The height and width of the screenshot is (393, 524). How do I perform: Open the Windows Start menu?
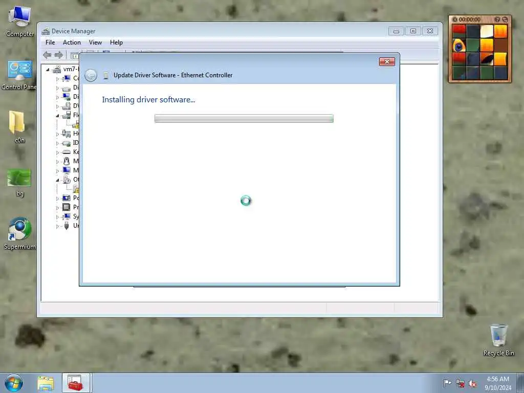[x=14, y=383]
